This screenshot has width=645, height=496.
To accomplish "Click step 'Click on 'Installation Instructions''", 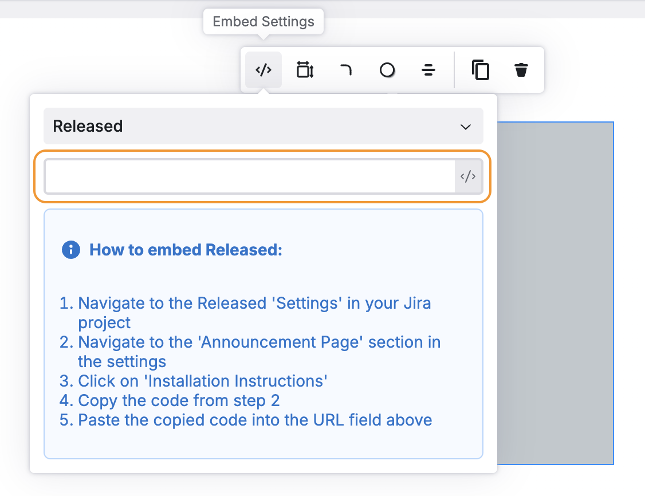I will point(203,381).
